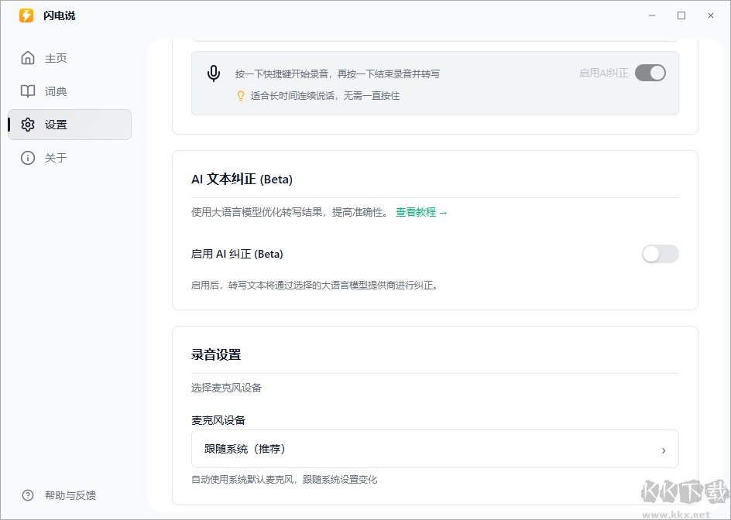Click 帮助与反馈 at bottom of sidebar
Image resolution: width=731 pixels, height=520 pixels.
71,495
